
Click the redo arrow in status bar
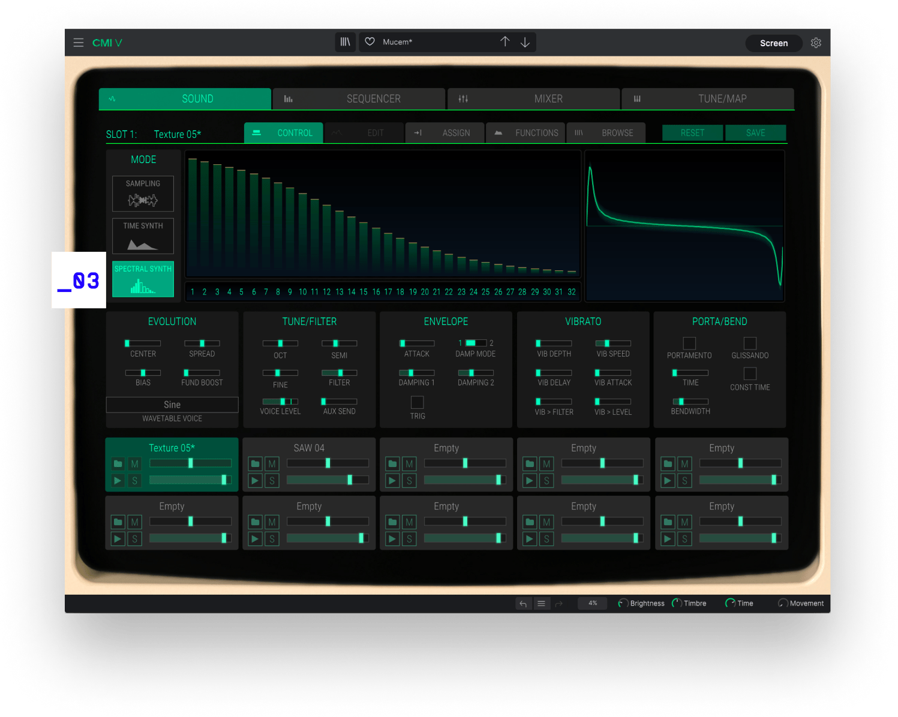click(x=558, y=604)
